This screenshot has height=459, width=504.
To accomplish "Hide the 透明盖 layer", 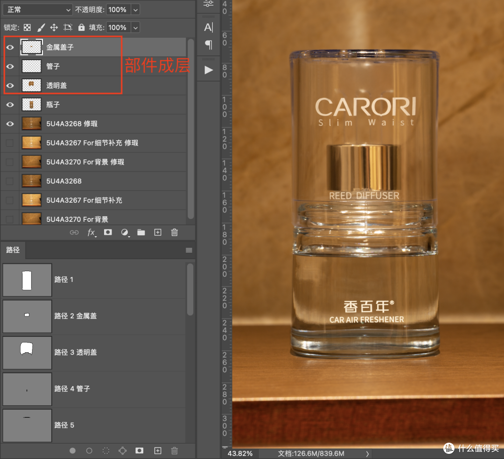I will [10, 86].
